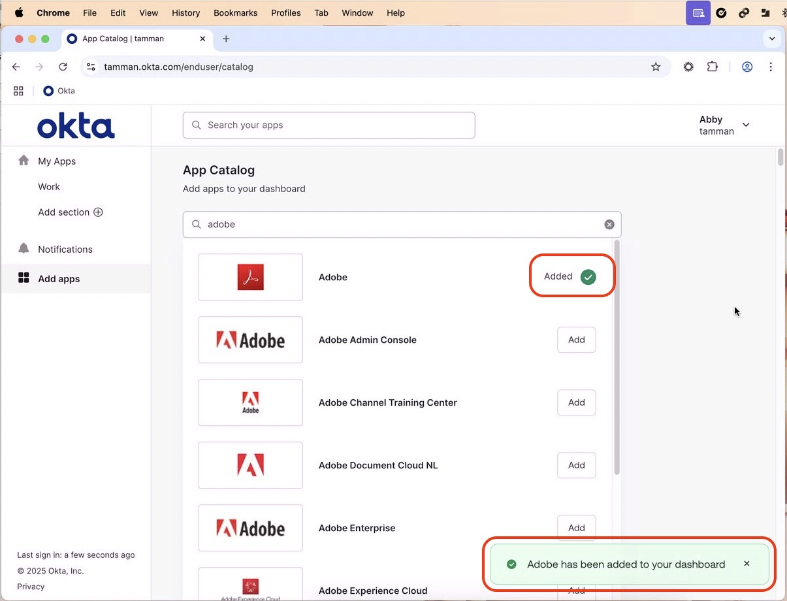Viewport: 787px width, 601px height.
Task: Click the Notifications bell icon
Action: coord(24,248)
